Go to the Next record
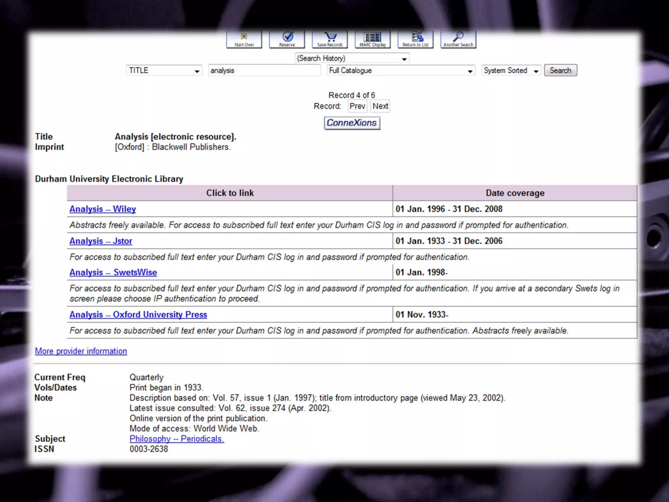Screen dimensions: 669x502 coord(380,106)
